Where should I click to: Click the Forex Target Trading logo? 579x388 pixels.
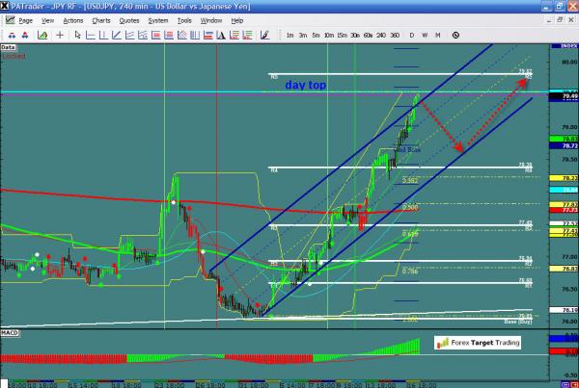tap(477, 342)
